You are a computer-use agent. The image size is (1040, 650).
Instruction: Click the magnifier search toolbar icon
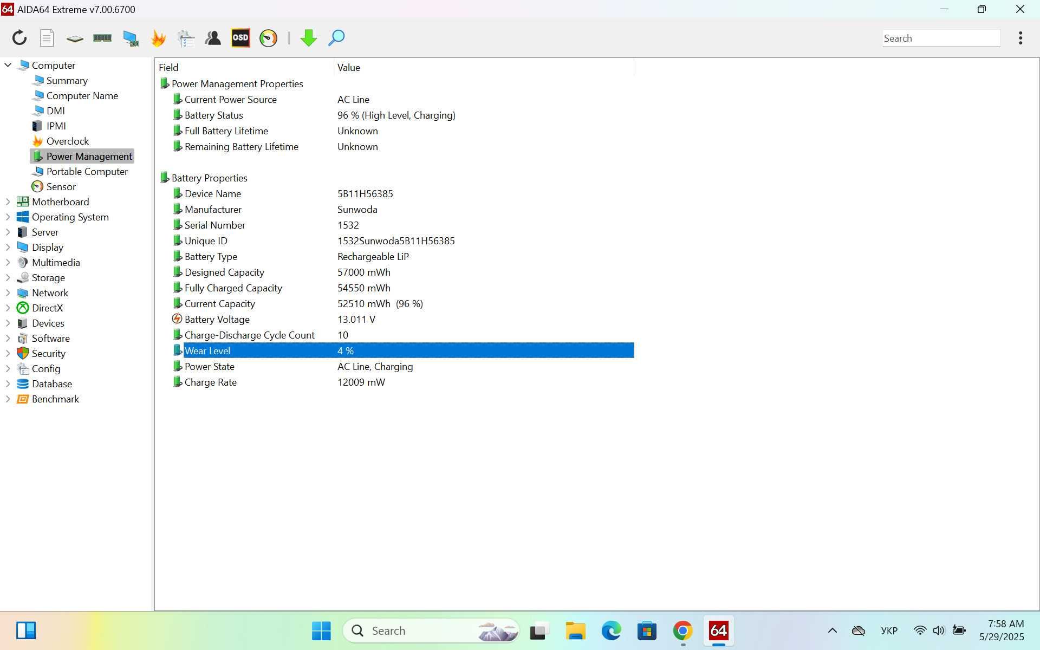[336, 38]
